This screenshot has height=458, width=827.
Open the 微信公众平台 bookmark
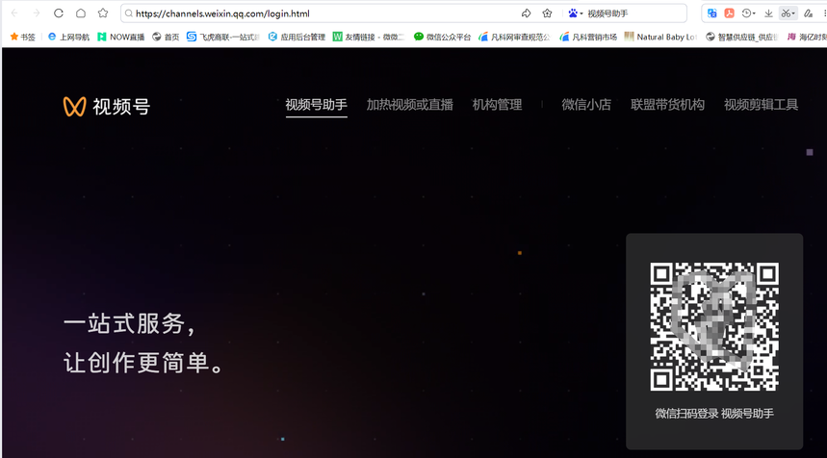click(442, 37)
